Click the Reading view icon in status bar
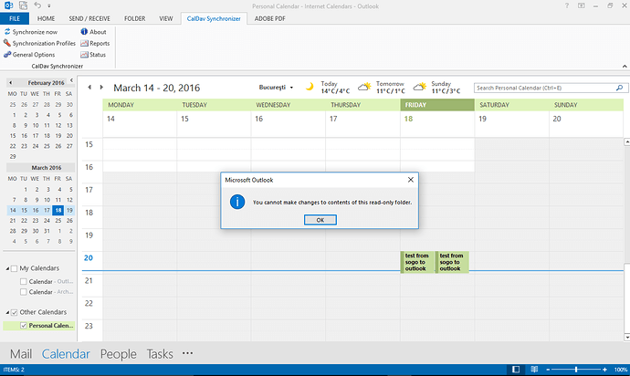The width and height of the screenshot is (630, 376). pyautogui.click(x=534, y=370)
